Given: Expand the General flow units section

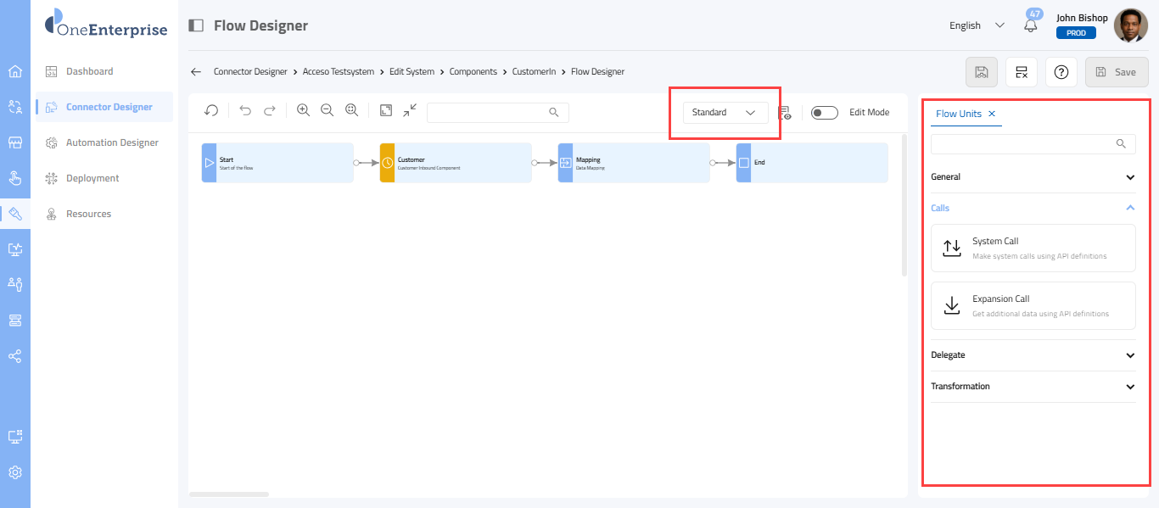Looking at the screenshot, I should pyautogui.click(x=1129, y=177).
